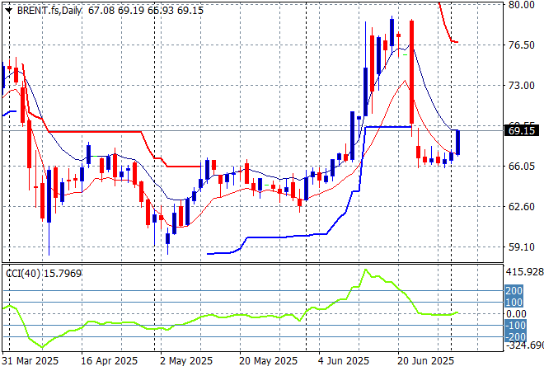Screen dimensions: 544x371
Task: Click the 62.60 price axis label
Action: [521, 206]
